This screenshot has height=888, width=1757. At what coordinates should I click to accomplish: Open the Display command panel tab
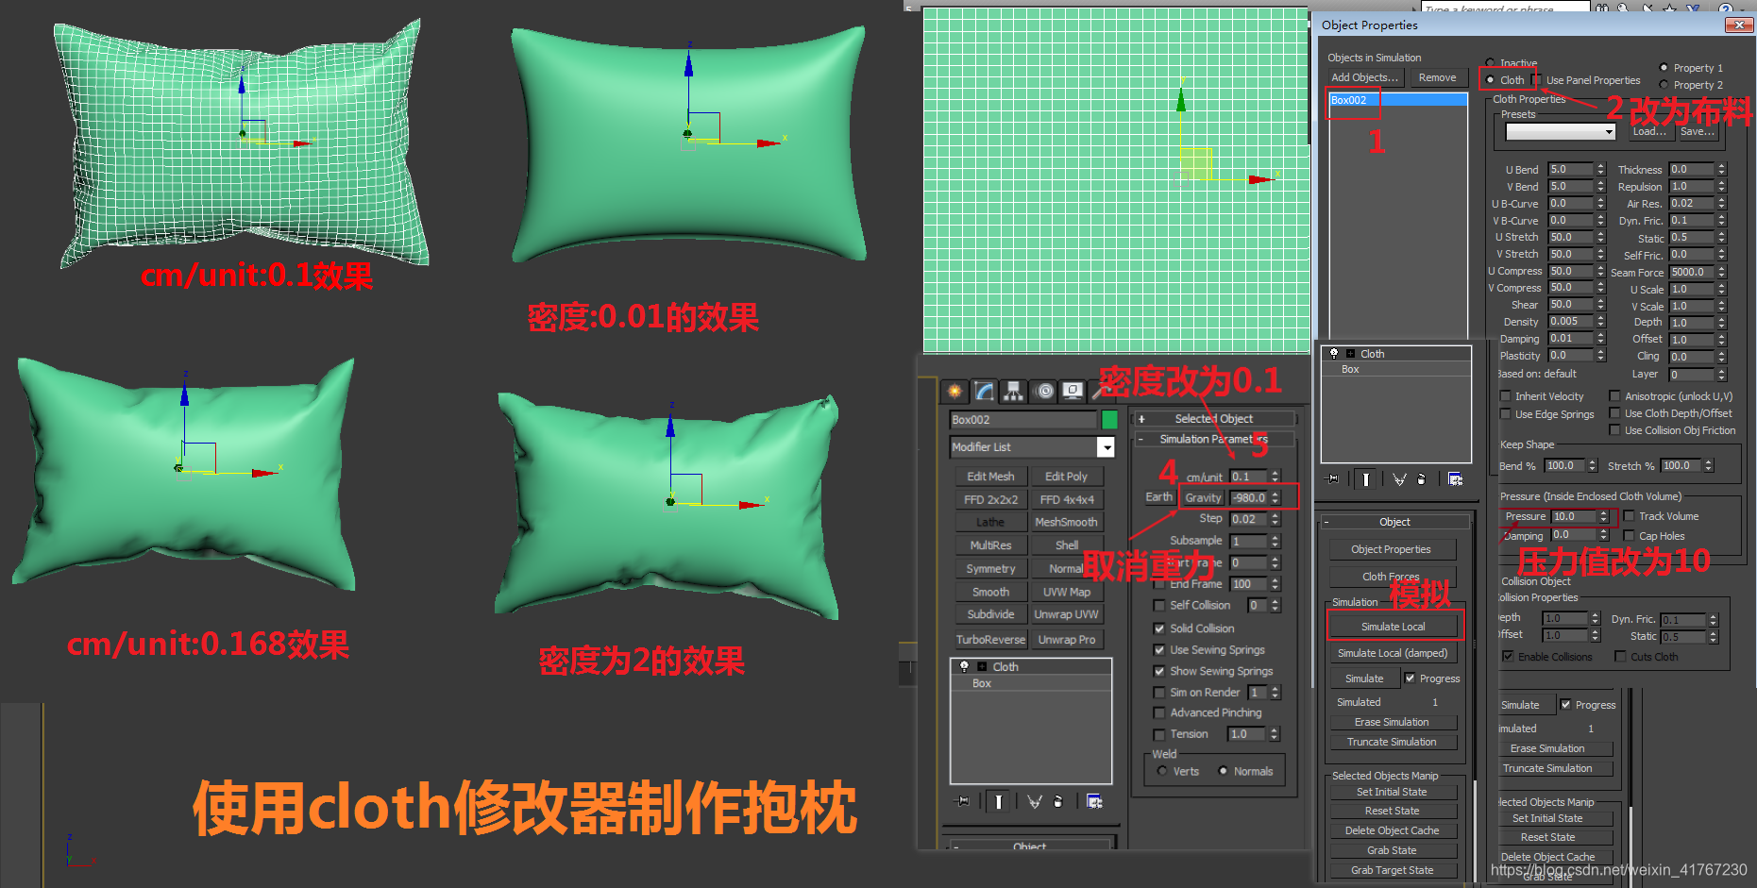1073,391
